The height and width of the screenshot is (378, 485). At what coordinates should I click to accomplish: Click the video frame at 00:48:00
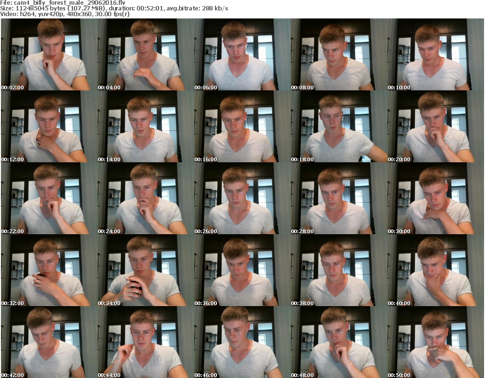pos(339,342)
